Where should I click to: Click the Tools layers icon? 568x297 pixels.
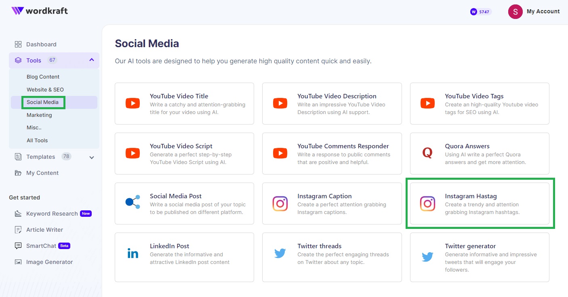18,60
